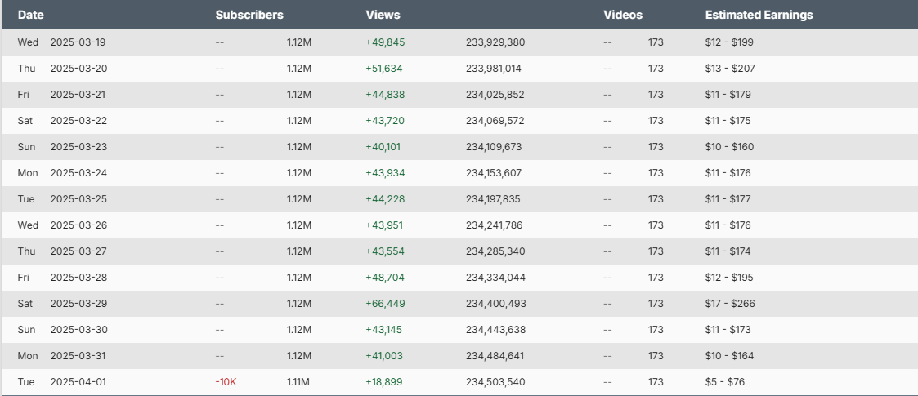Click total views 234,484,641
918x396 pixels.
pos(495,356)
